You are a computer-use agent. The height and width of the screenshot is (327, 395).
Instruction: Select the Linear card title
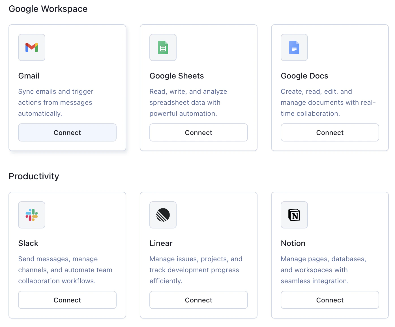point(161,243)
